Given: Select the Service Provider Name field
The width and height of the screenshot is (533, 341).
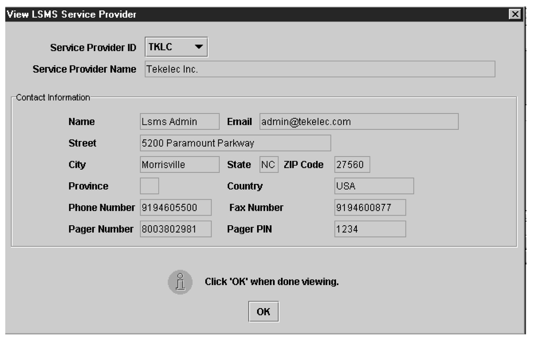Looking at the screenshot, I should [x=320, y=69].
